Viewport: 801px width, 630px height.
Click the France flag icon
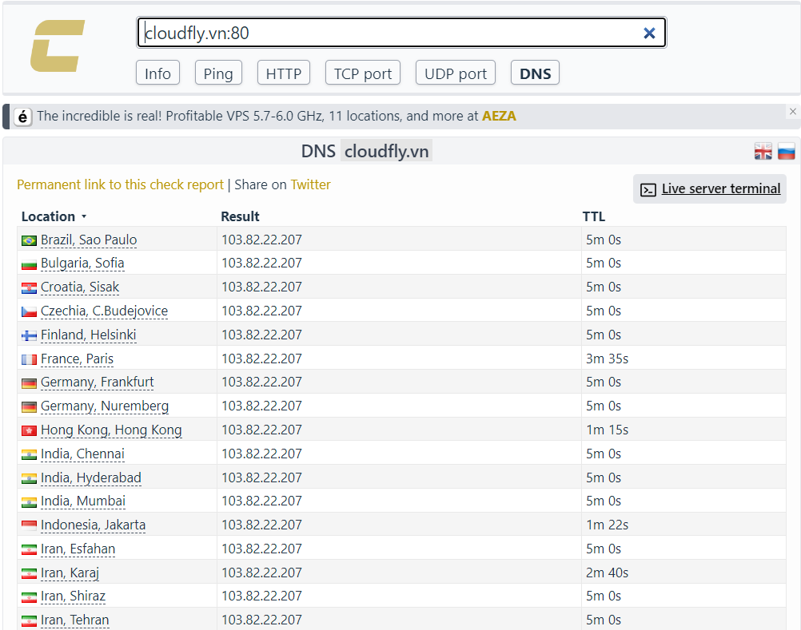(x=29, y=359)
